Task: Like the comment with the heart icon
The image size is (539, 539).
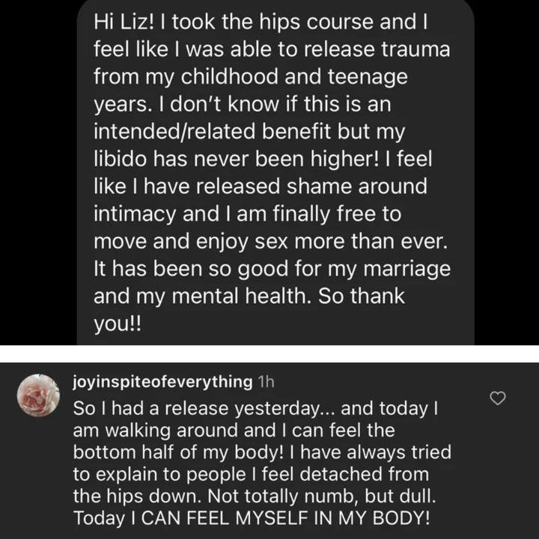Action: click(497, 399)
